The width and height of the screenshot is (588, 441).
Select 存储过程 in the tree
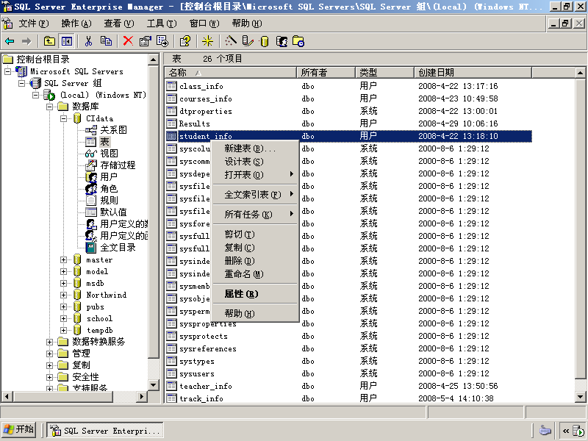coord(118,165)
